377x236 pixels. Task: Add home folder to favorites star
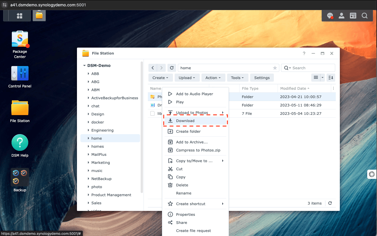tap(275, 68)
